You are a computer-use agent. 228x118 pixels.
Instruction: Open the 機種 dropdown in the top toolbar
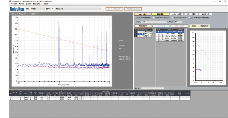(38, 9)
